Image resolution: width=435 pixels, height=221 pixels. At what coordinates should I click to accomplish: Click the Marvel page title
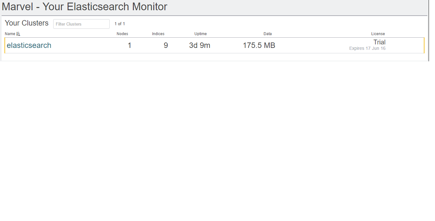pos(84,6)
